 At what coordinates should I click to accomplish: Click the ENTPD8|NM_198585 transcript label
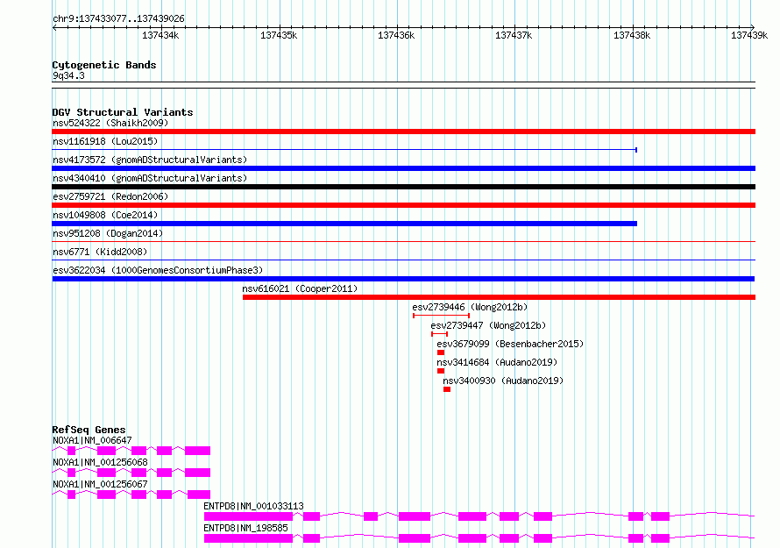click(245, 528)
